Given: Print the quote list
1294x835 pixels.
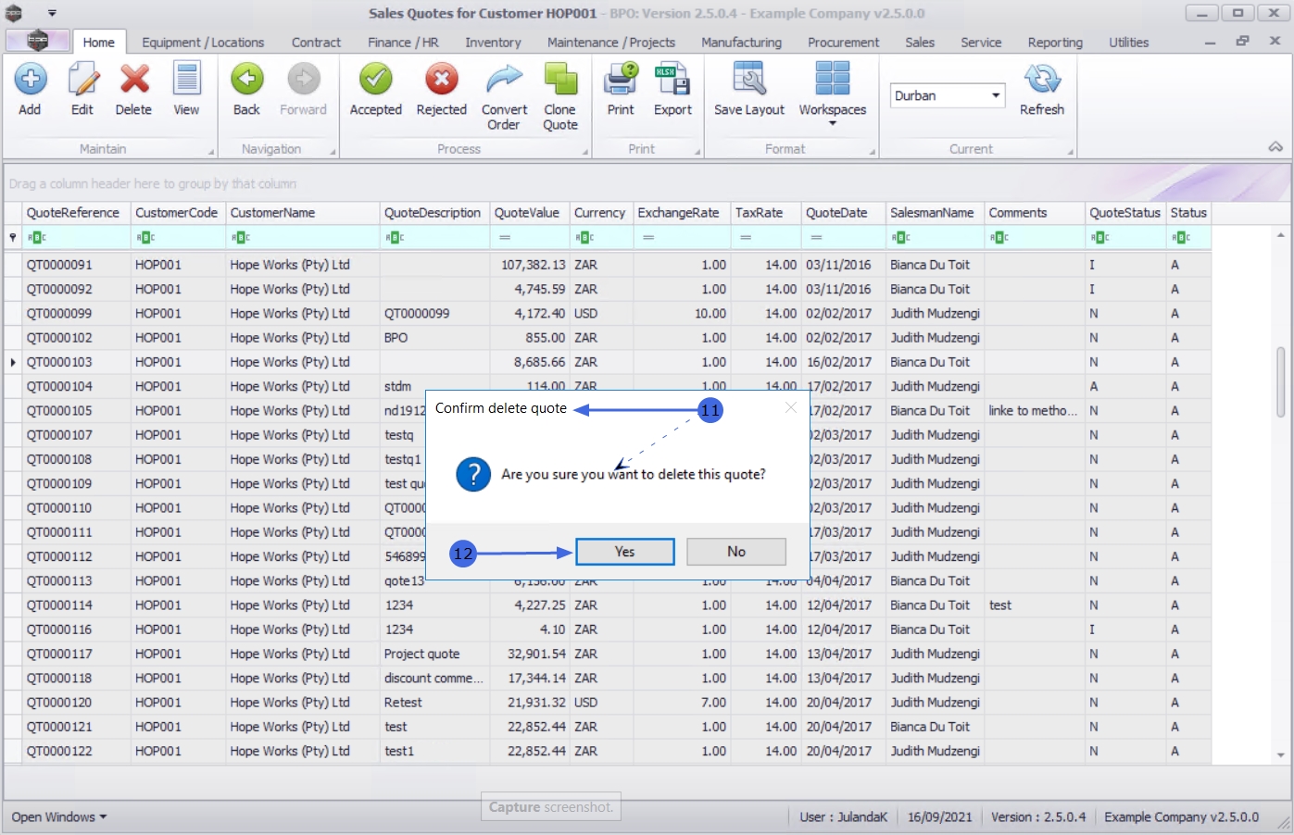Looking at the screenshot, I should [x=621, y=80].
